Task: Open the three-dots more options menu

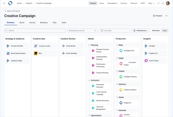Action: coord(166,16)
